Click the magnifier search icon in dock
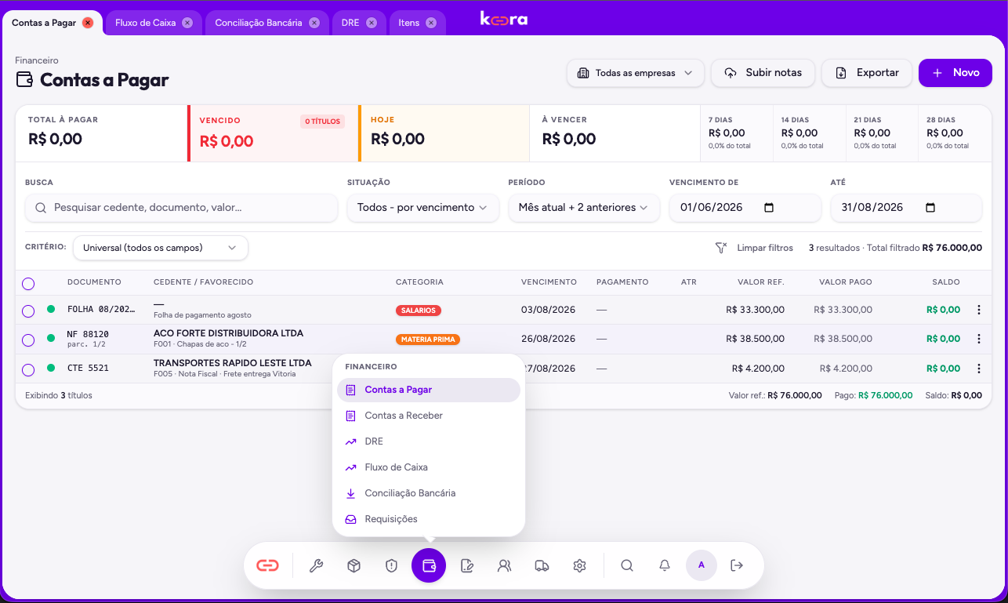This screenshot has width=1008, height=603. (627, 565)
